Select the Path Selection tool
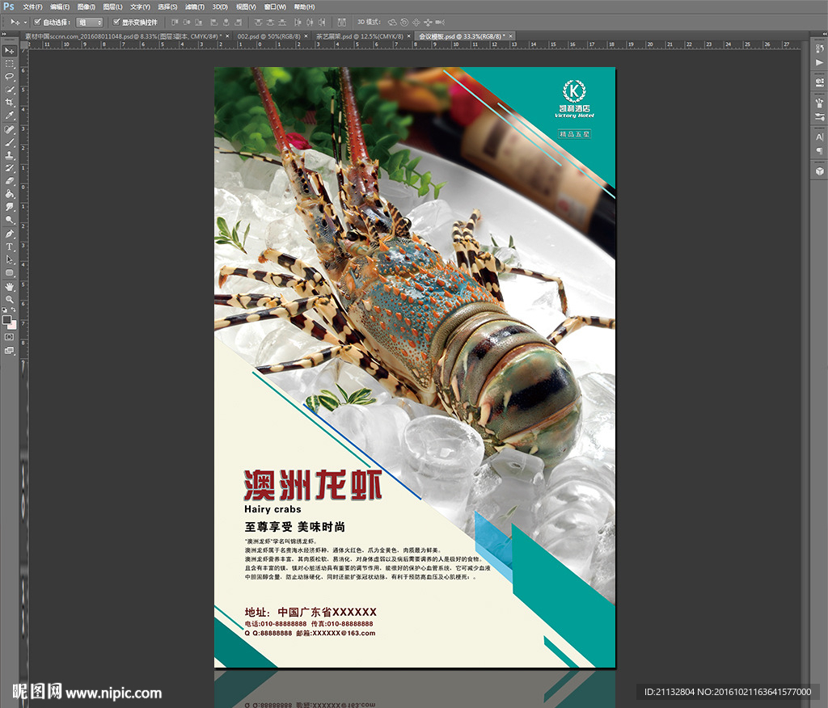The image size is (828, 708). (x=10, y=259)
